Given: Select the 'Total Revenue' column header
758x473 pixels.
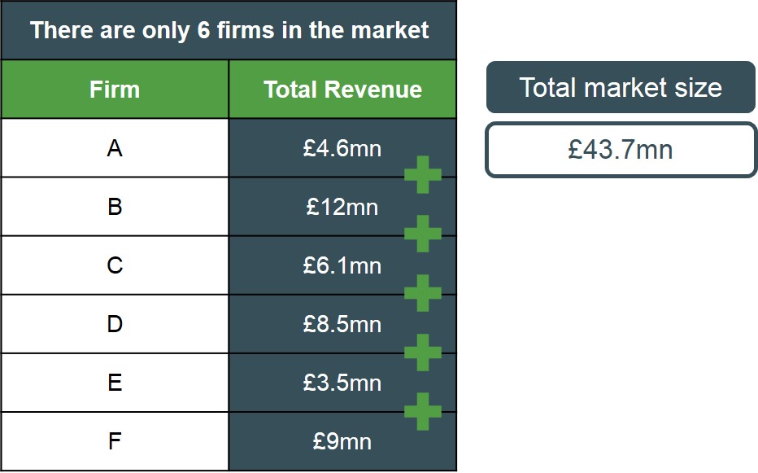Looking at the screenshot, I should click(x=342, y=90).
